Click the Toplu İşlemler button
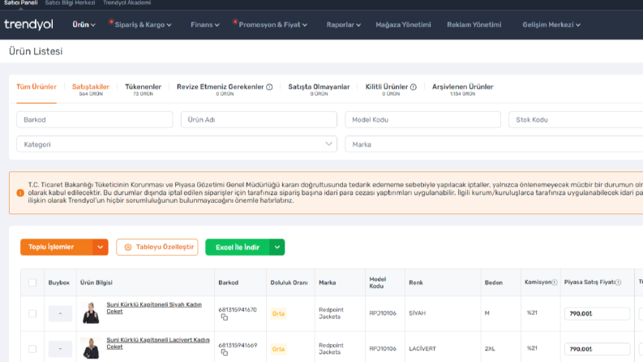 [56, 247]
